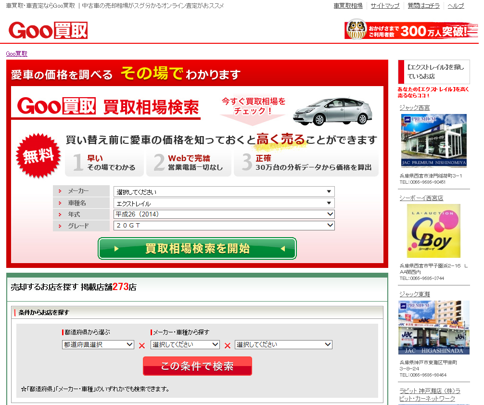Viewport: 484px width, 405px height.
Task: Open the グレード dropdown showing 20GT
Action: (x=224, y=225)
